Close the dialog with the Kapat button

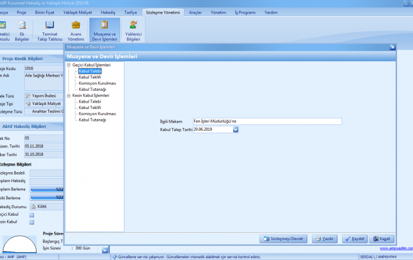pyautogui.click(x=381, y=239)
